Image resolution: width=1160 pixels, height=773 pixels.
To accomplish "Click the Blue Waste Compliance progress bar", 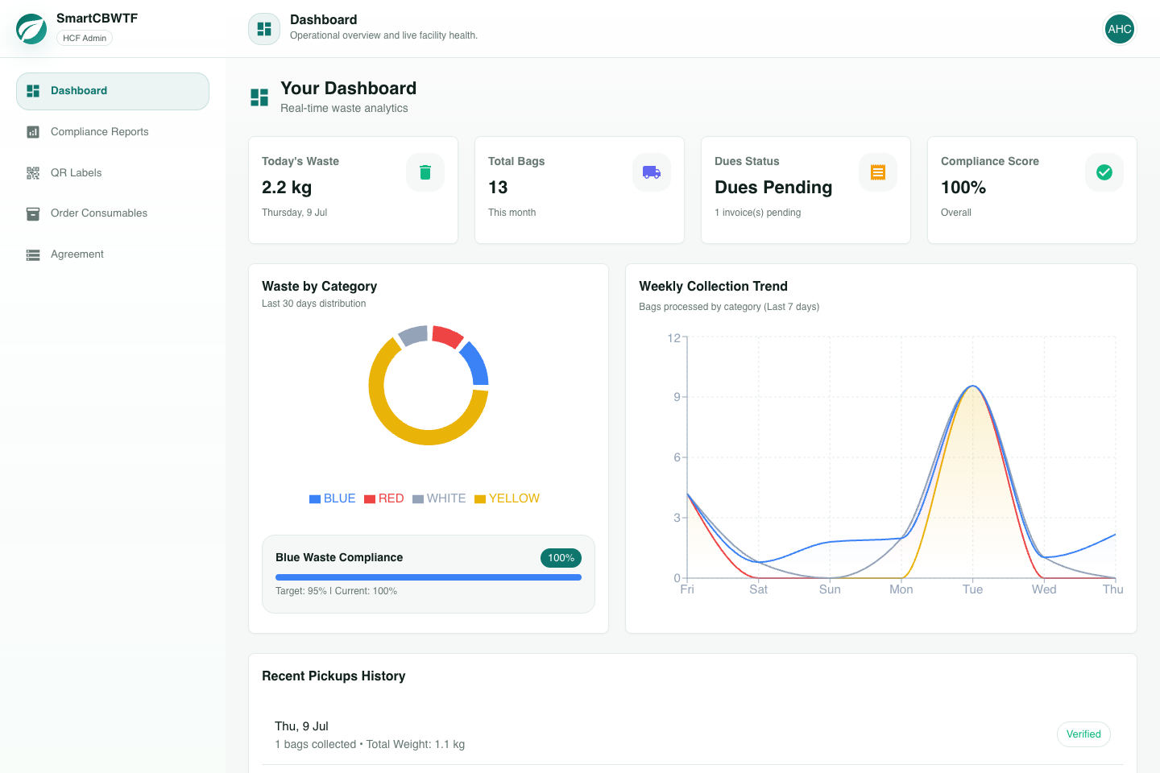I will pyautogui.click(x=429, y=577).
